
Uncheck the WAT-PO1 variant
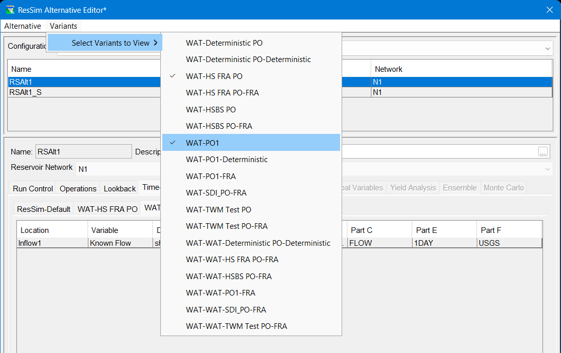pyautogui.click(x=202, y=143)
